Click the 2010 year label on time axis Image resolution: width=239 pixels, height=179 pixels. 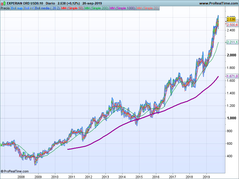(x=55, y=177)
